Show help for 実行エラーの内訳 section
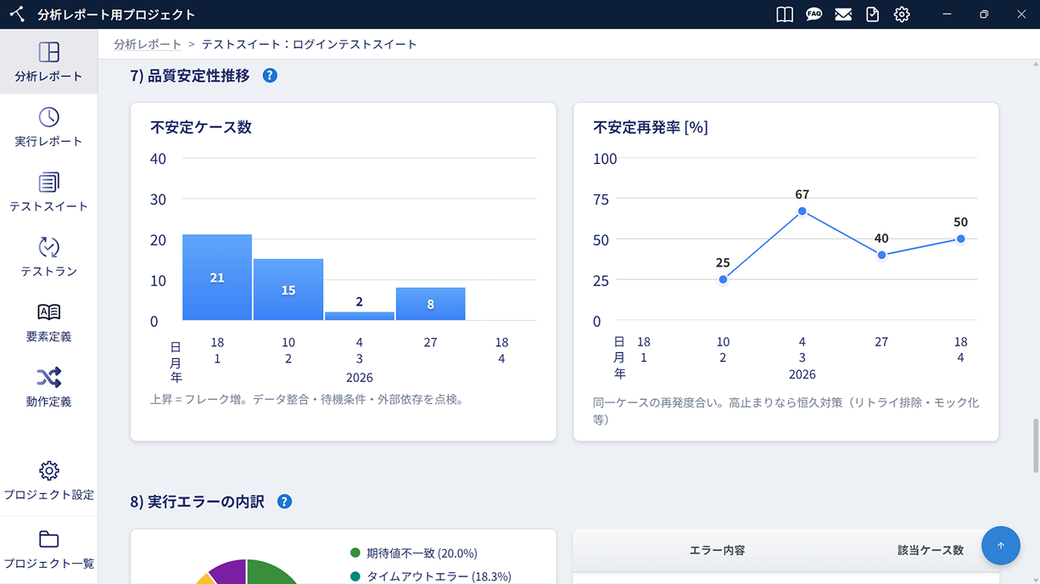This screenshot has height=584, width=1040. (x=285, y=502)
